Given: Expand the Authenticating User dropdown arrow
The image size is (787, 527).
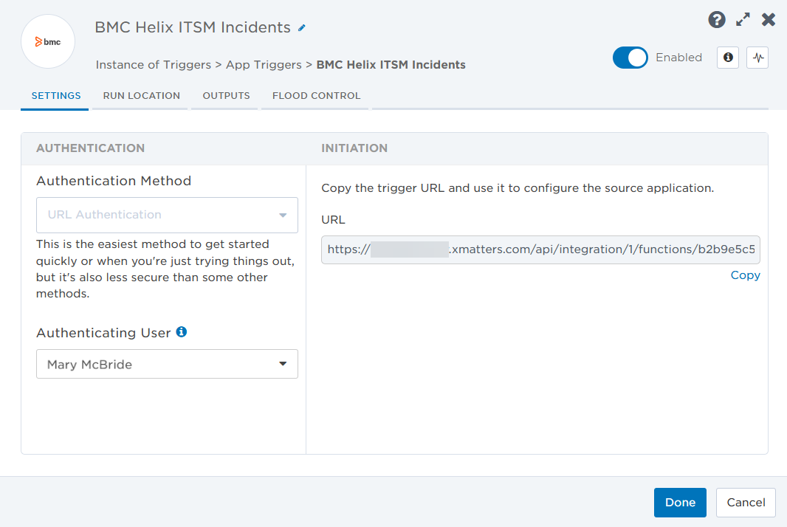Looking at the screenshot, I should click(283, 364).
